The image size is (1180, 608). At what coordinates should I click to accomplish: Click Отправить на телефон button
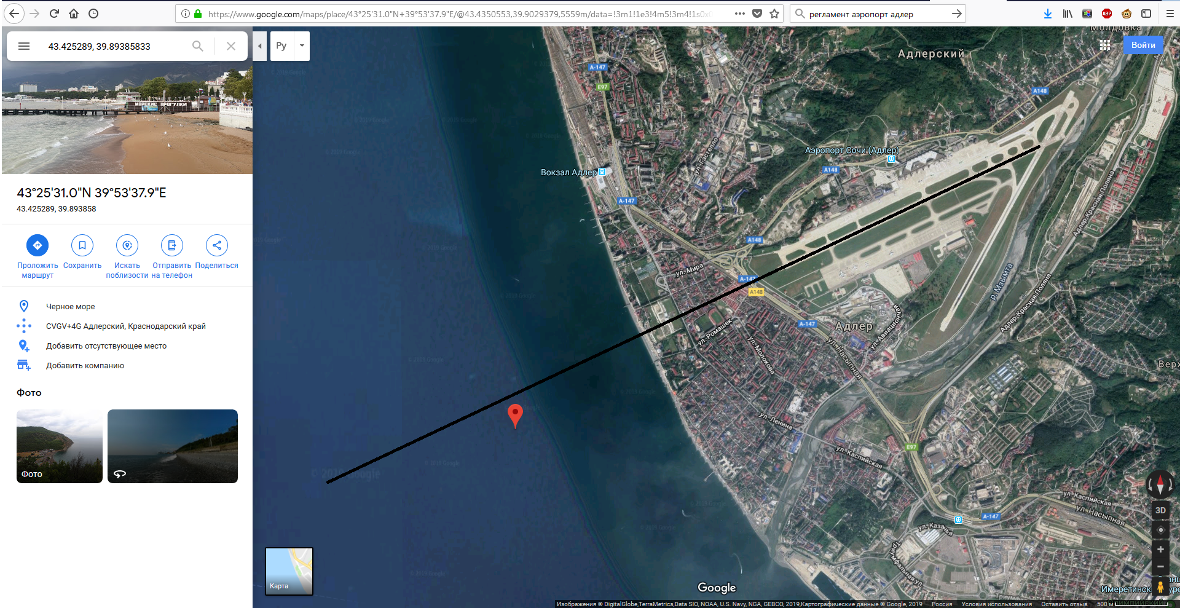point(172,257)
